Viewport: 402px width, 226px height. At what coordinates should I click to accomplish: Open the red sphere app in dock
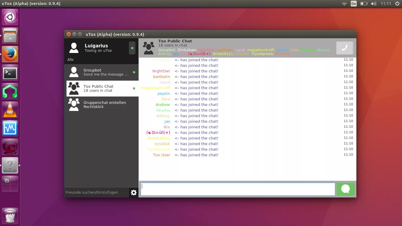pos(10,147)
